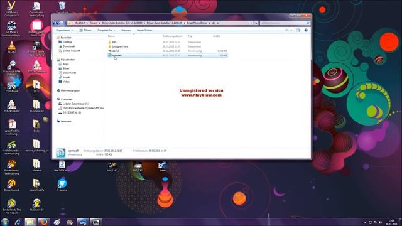
Task: Open the view options dropdown arrow
Action: click(291, 30)
